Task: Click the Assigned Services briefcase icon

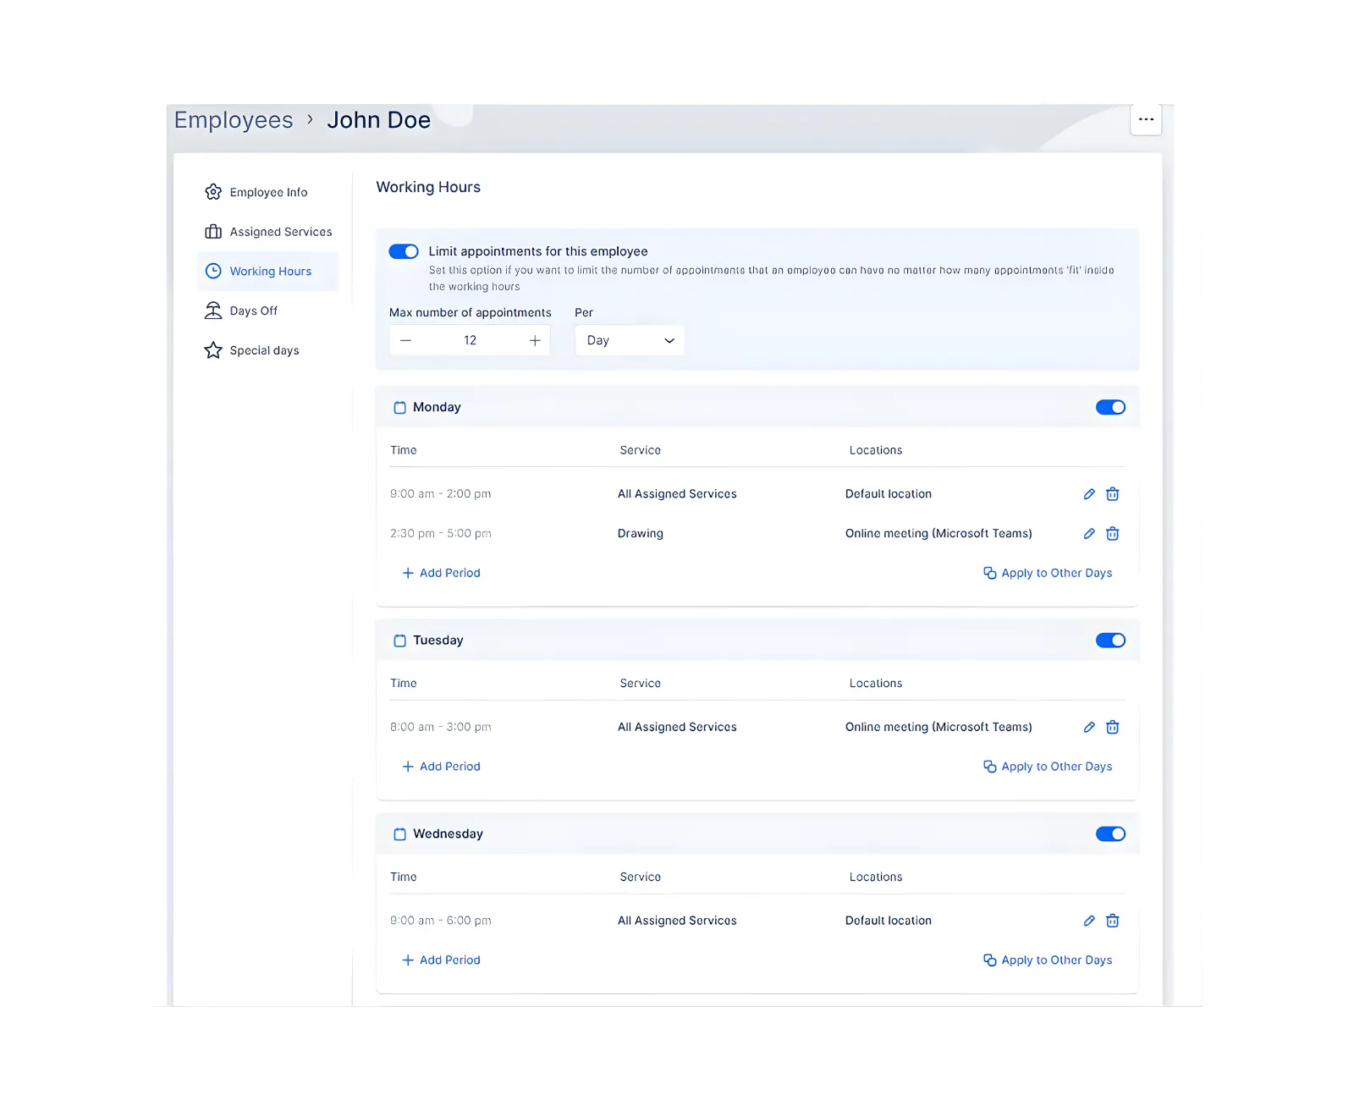Action: [213, 231]
